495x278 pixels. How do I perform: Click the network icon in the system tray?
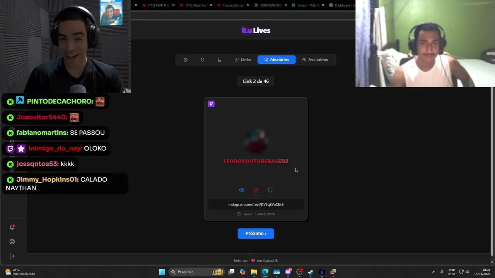pos(461,272)
